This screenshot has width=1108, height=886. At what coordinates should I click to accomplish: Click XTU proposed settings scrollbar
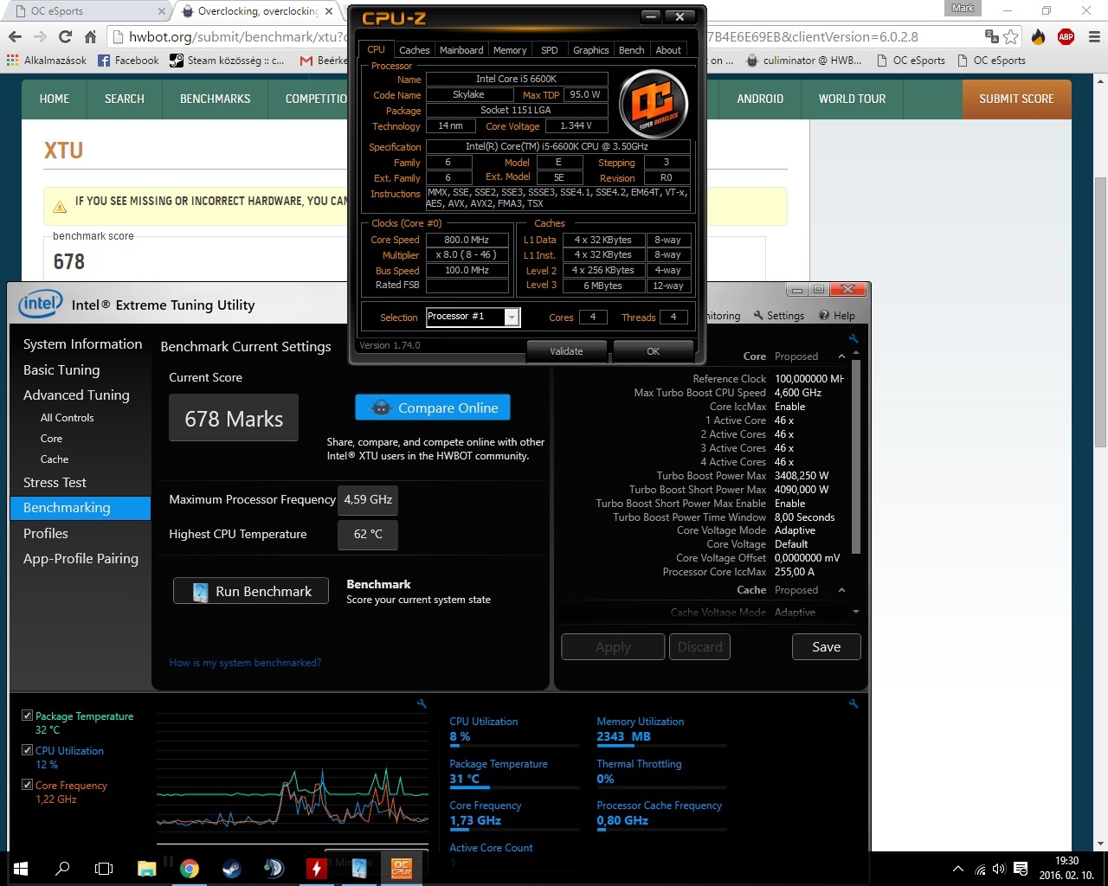point(856,457)
